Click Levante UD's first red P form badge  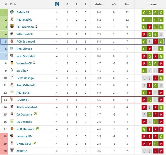(x=144, y=136)
